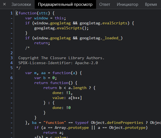Click 'return function() {' code line
This screenshot has width=161, height=138.
pos(56,83)
